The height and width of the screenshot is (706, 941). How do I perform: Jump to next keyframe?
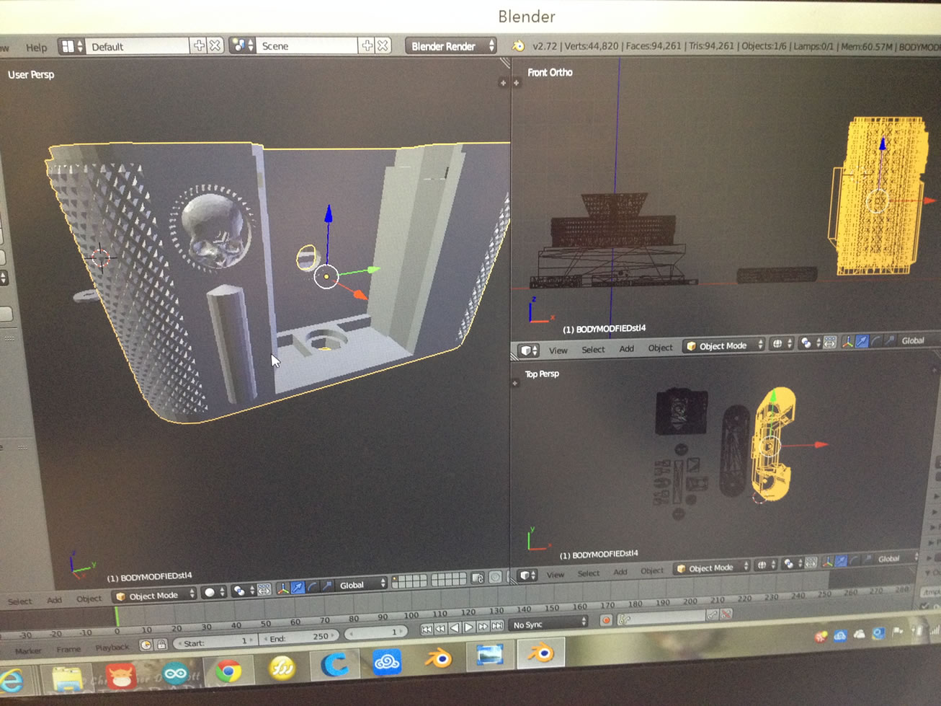click(x=483, y=627)
